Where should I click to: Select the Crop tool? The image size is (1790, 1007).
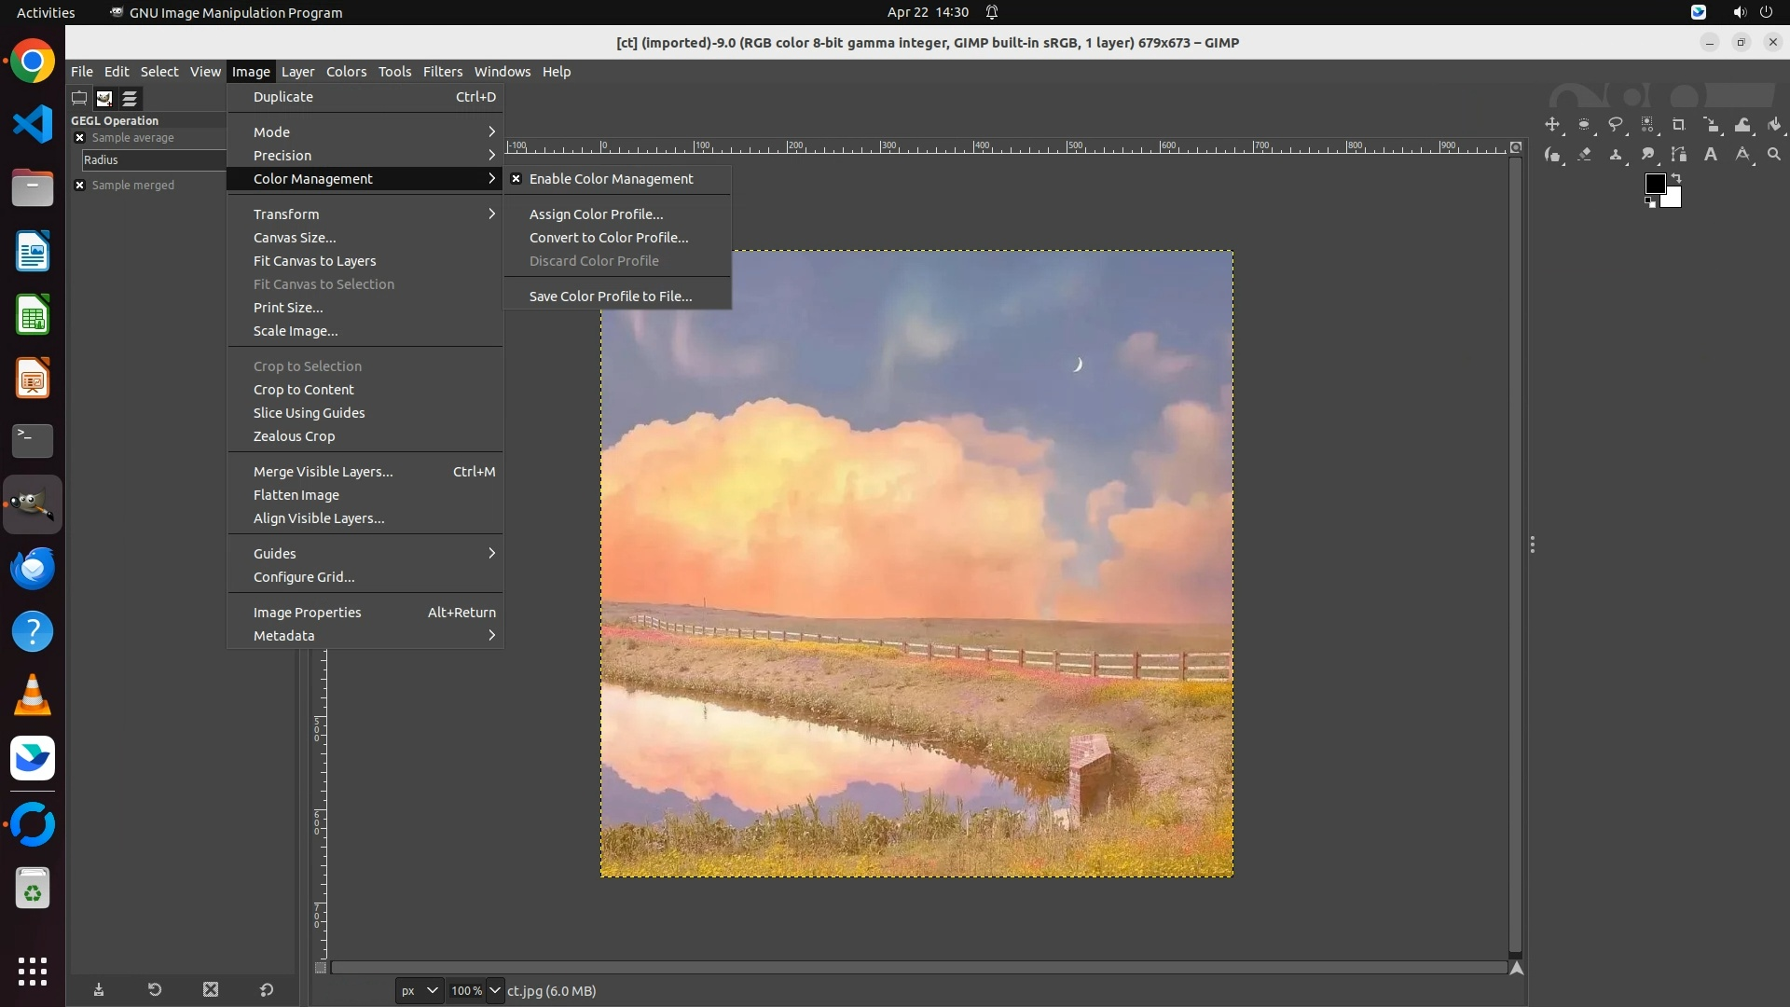point(1679,125)
